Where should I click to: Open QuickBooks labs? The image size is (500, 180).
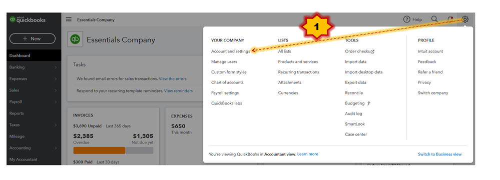click(x=226, y=103)
